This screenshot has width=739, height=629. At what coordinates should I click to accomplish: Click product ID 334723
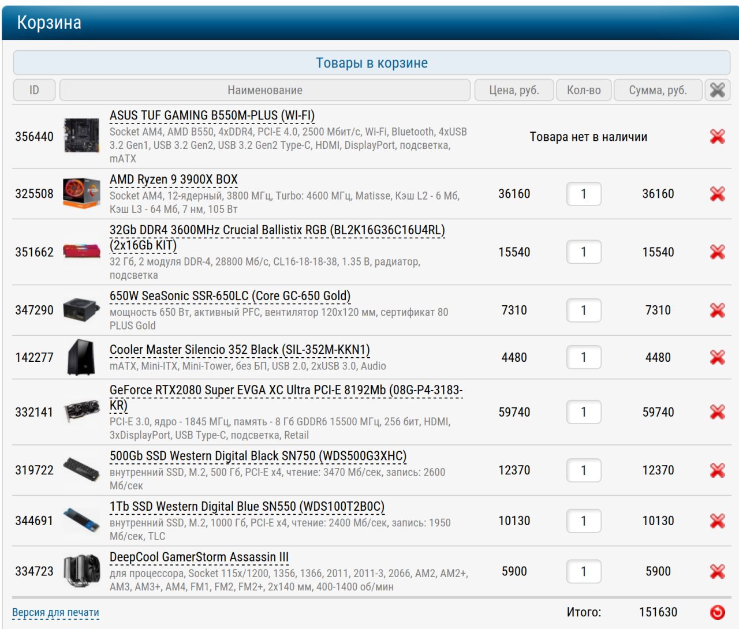[34, 571]
